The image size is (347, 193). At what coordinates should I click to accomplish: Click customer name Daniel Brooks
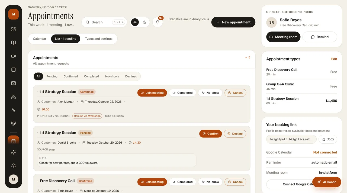pyautogui.click(x=67, y=143)
